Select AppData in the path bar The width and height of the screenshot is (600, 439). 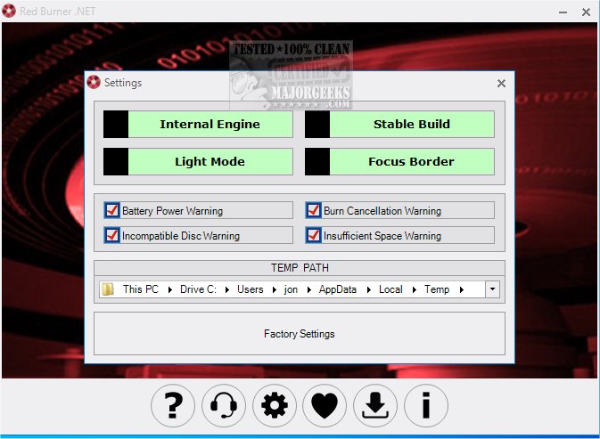tap(338, 289)
